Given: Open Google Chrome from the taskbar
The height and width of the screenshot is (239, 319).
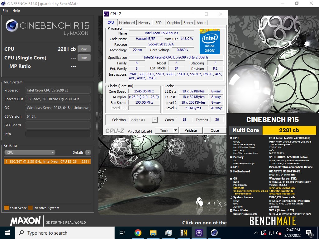Looking at the screenshot, I should (138, 233).
